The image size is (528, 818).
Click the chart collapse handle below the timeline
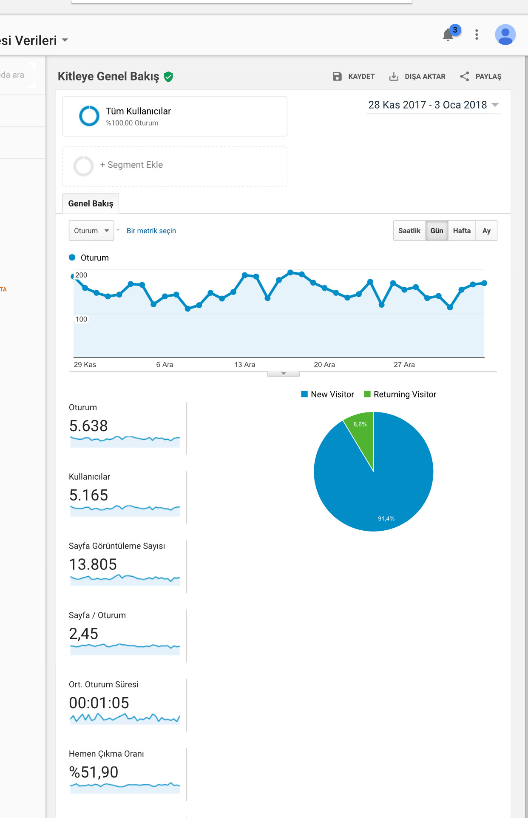[x=283, y=374]
